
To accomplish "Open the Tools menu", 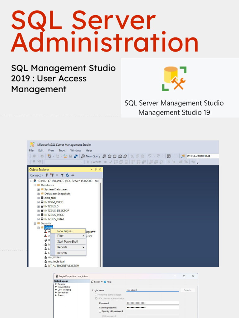I will pyautogui.click(x=62, y=151).
